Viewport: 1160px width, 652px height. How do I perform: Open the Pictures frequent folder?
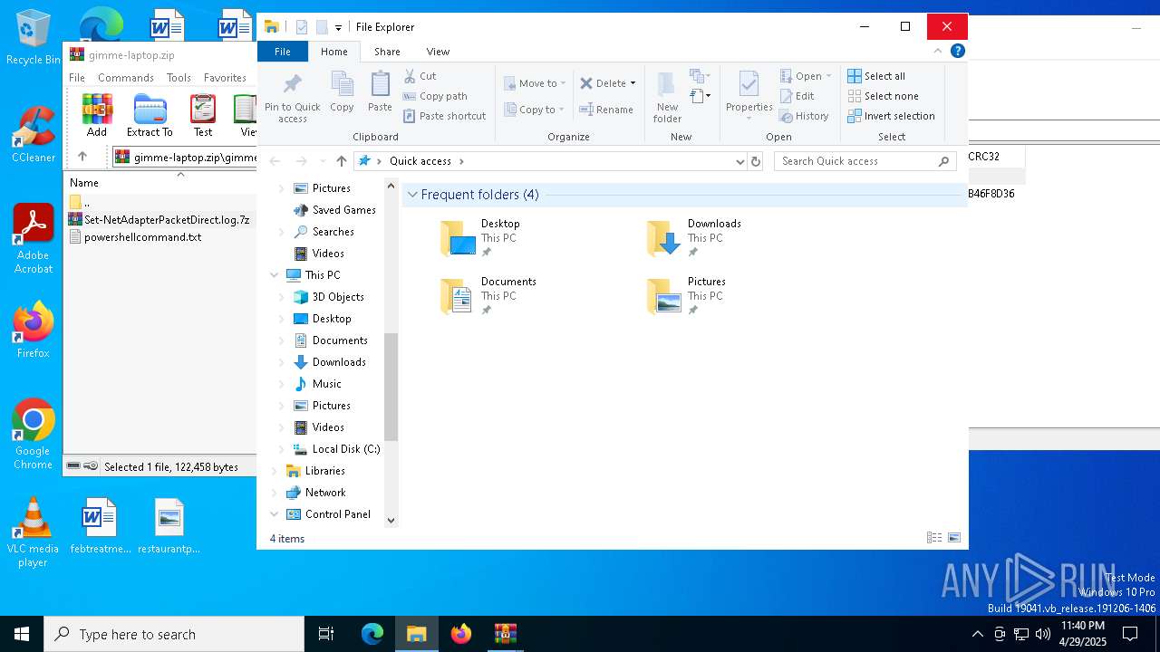pyautogui.click(x=687, y=296)
